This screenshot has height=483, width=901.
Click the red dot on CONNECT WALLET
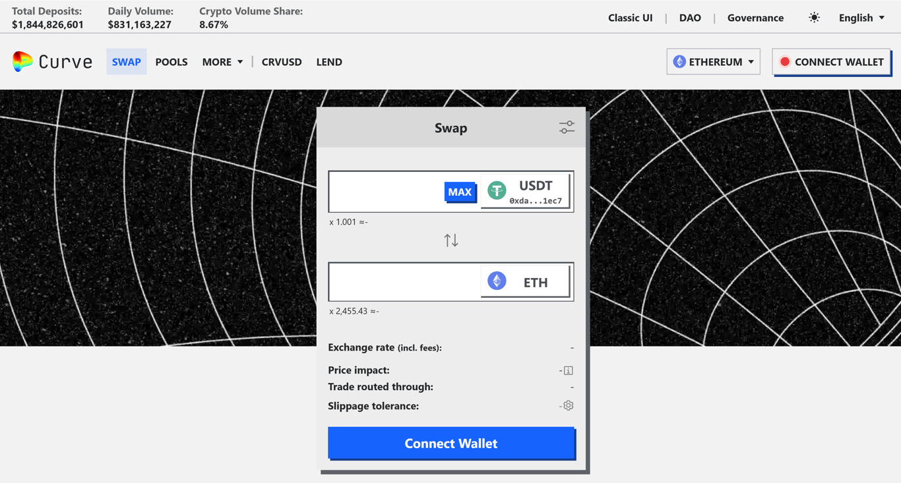tap(785, 62)
